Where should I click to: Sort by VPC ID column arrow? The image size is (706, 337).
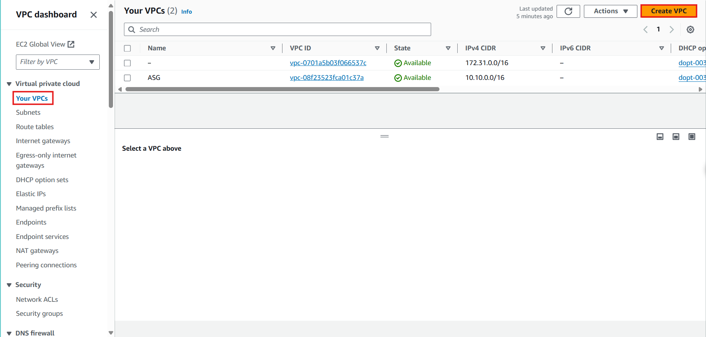[x=377, y=48]
